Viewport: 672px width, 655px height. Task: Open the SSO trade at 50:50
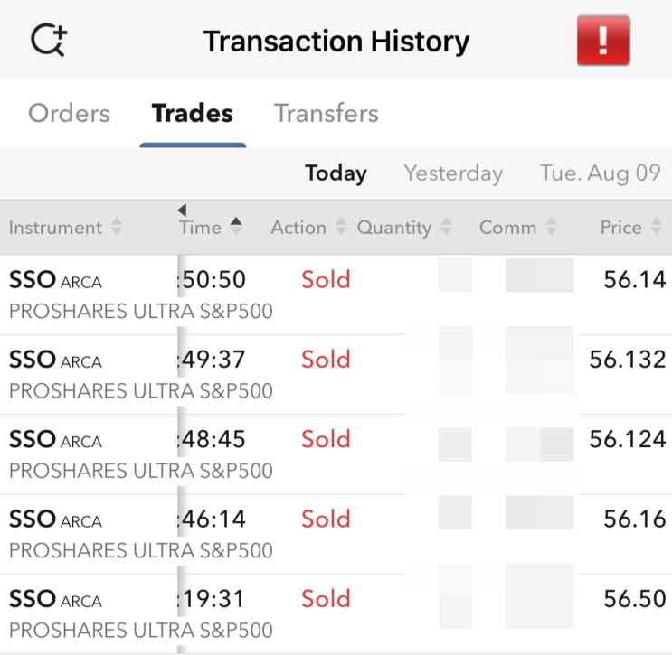(336, 295)
